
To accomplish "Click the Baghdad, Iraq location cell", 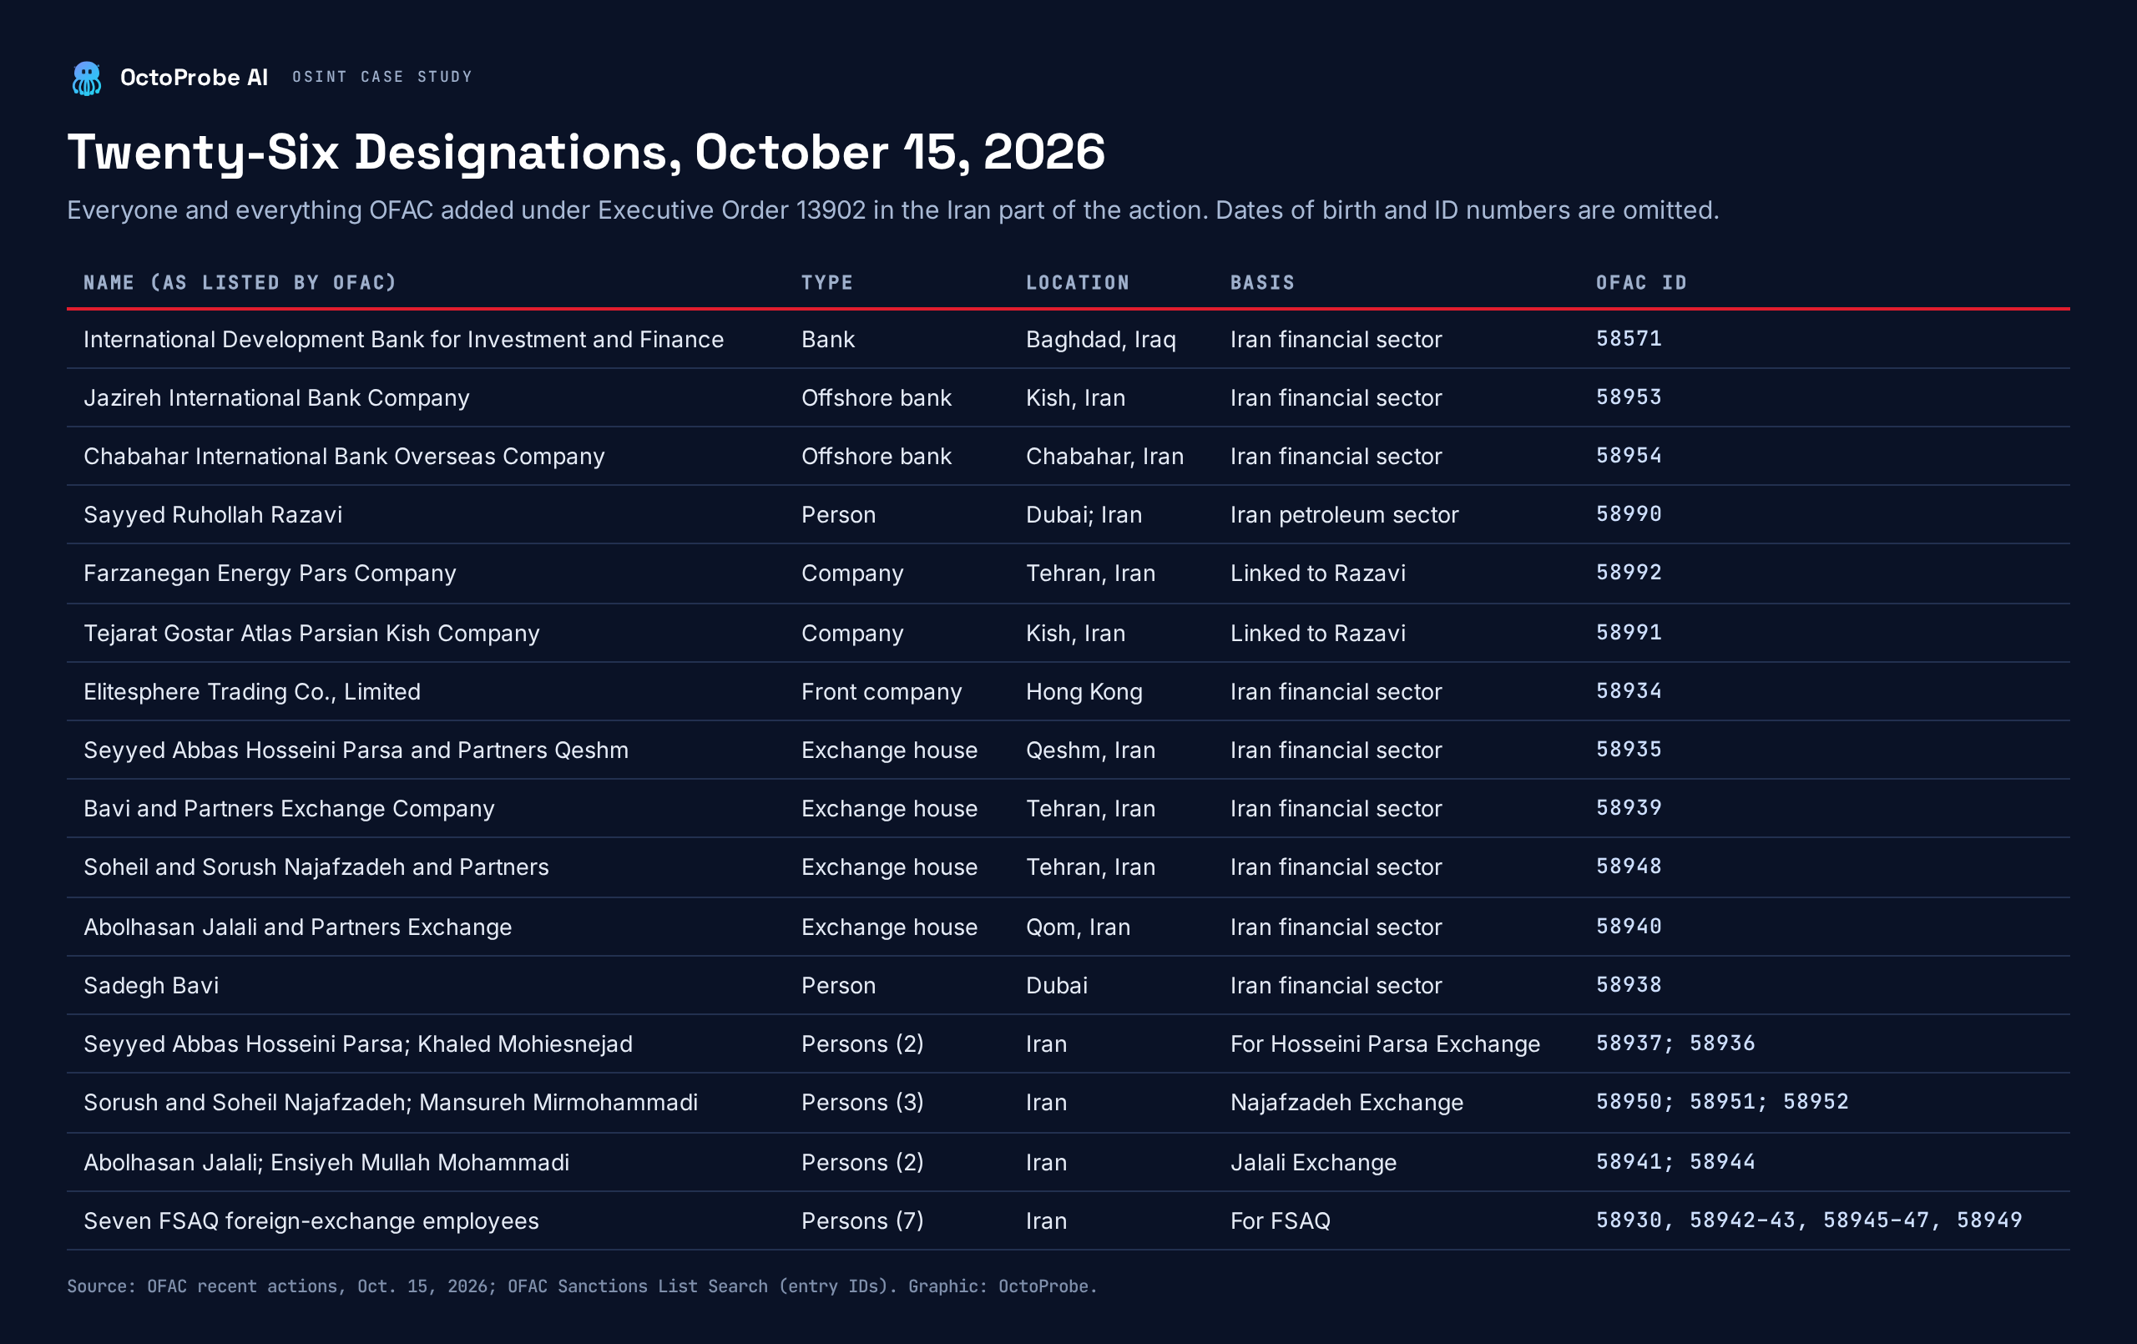I will pyautogui.click(x=1100, y=339).
